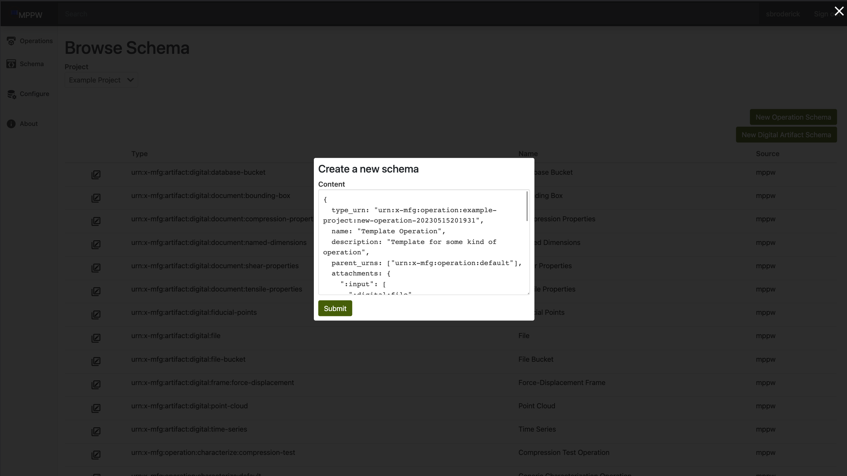Open the Schema sidebar item

[25, 64]
